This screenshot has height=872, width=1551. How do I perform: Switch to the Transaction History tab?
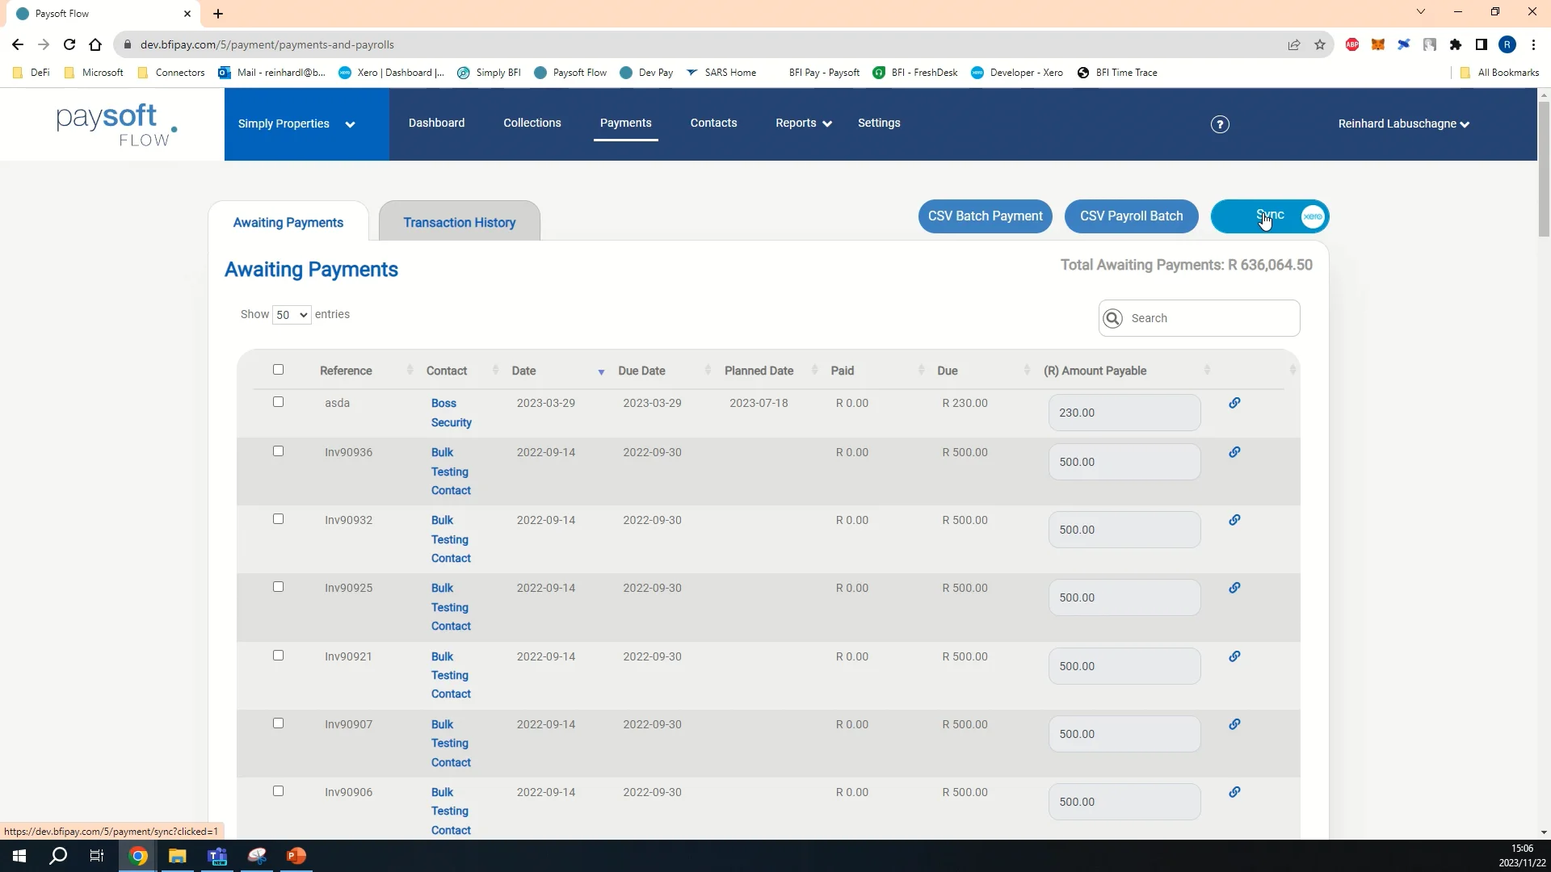coord(459,223)
